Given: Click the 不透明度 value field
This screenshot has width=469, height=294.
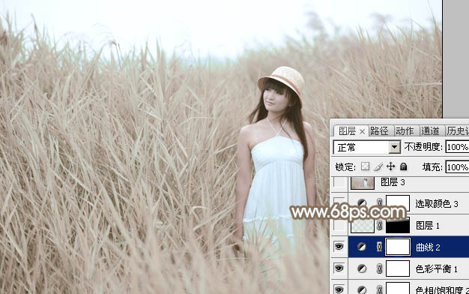Looking at the screenshot, I should (x=457, y=147).
